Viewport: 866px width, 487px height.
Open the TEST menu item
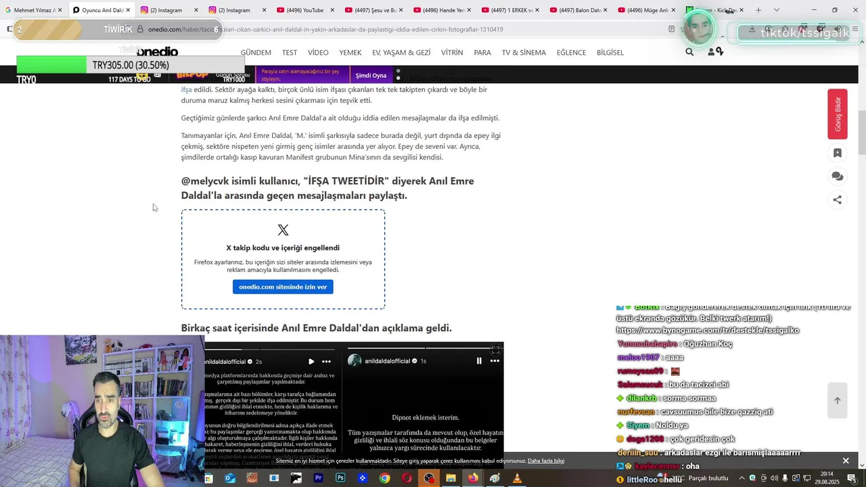click(290, 53)
